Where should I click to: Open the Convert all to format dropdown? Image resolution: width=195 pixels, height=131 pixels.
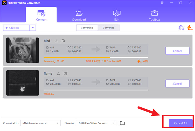[x=40, y=123]
